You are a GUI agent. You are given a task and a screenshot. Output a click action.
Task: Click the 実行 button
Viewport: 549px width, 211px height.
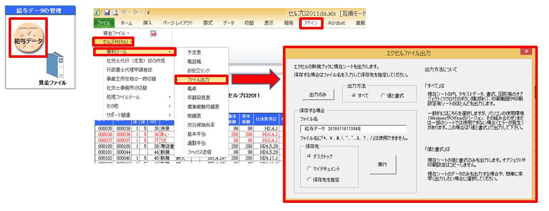tap(383, 165)
